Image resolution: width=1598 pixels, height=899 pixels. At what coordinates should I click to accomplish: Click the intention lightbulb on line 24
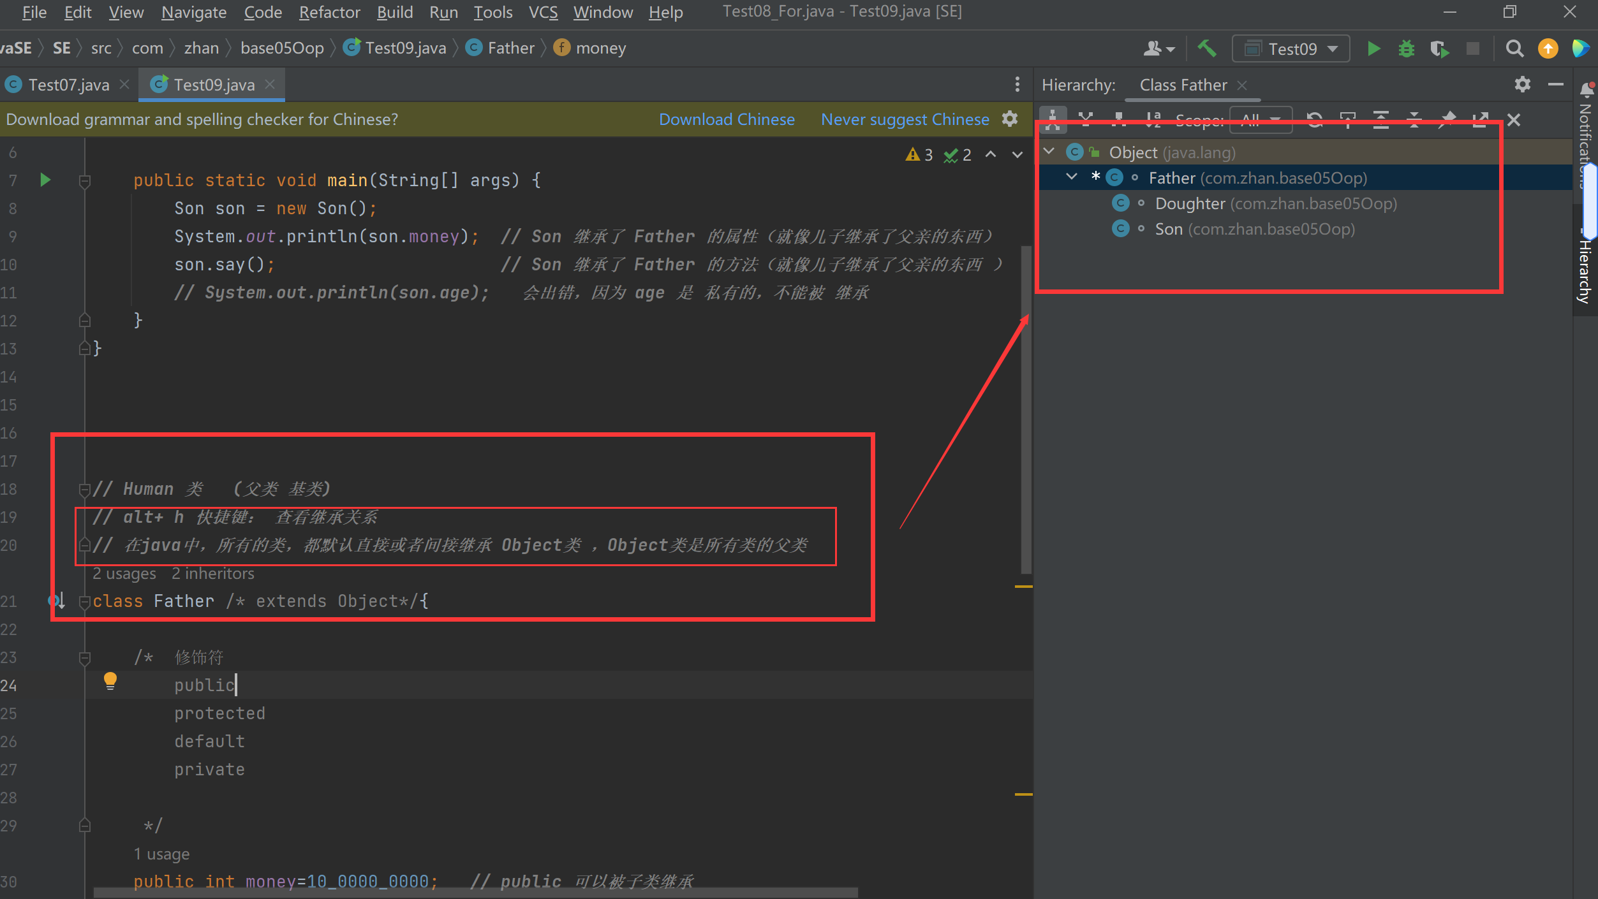click(x=110, y=681)
